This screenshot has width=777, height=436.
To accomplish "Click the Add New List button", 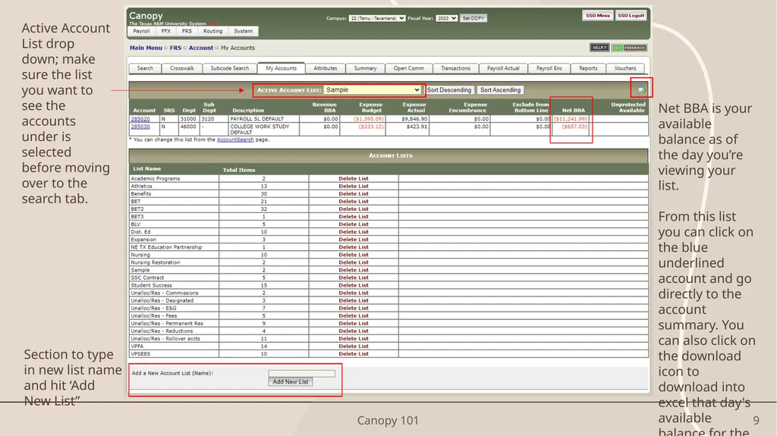I will point(291,382).
